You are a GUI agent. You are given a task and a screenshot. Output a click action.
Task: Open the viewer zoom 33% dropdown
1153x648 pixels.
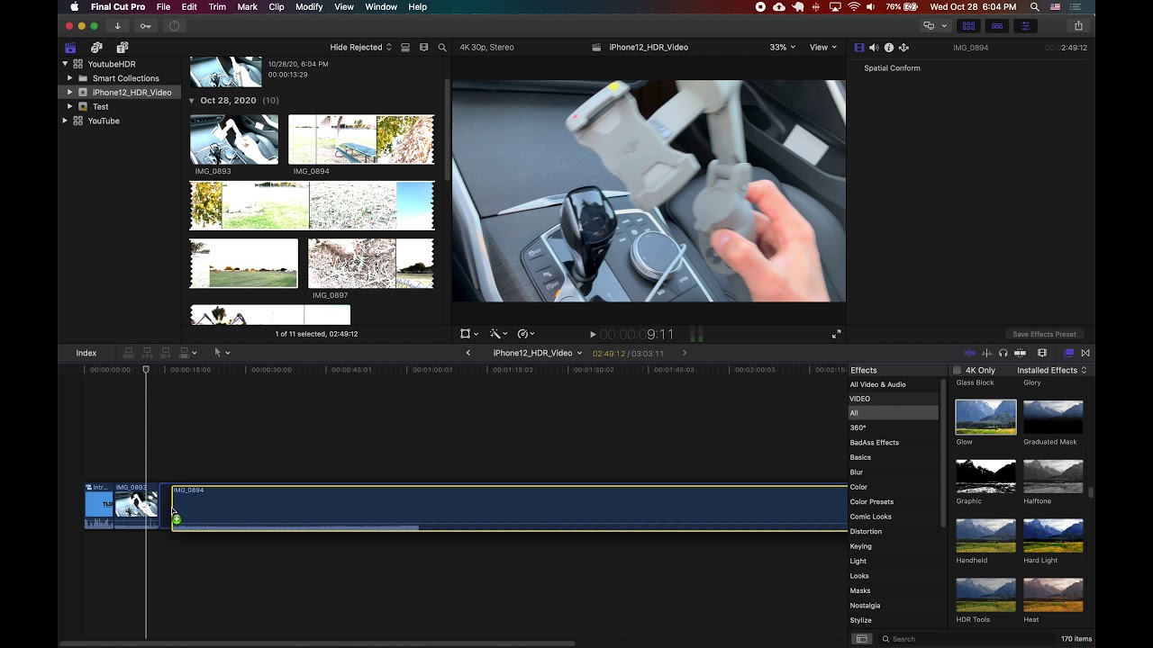pyautogui.click(x=782, y=48)
